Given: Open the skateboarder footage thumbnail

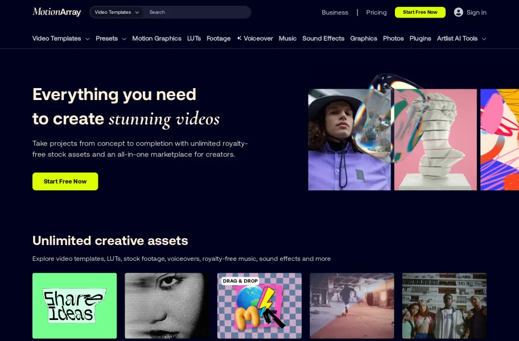Looking at the screenshot, I should [352, 306].
